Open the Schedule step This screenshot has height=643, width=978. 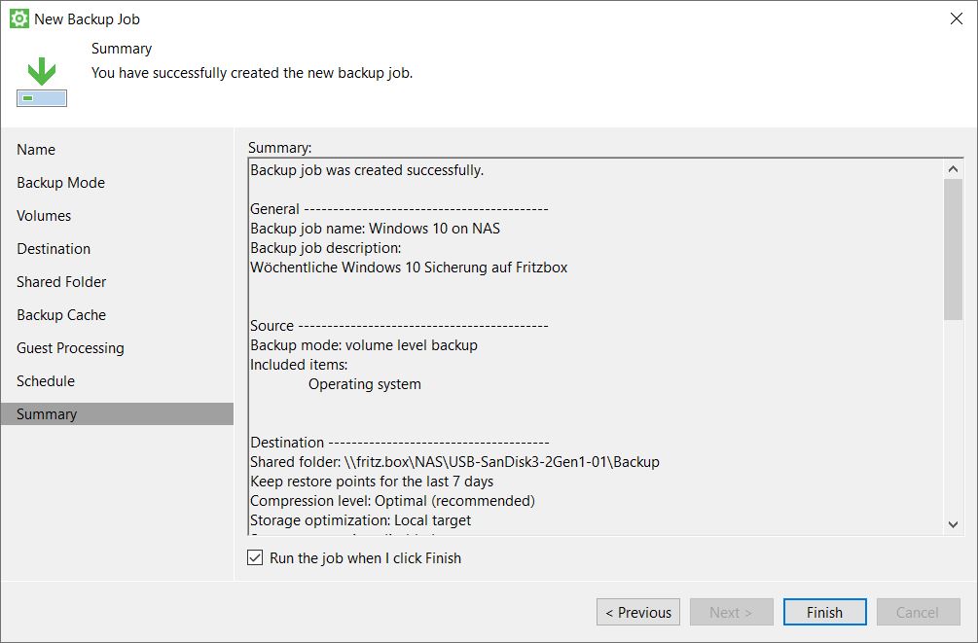[46, 381]
